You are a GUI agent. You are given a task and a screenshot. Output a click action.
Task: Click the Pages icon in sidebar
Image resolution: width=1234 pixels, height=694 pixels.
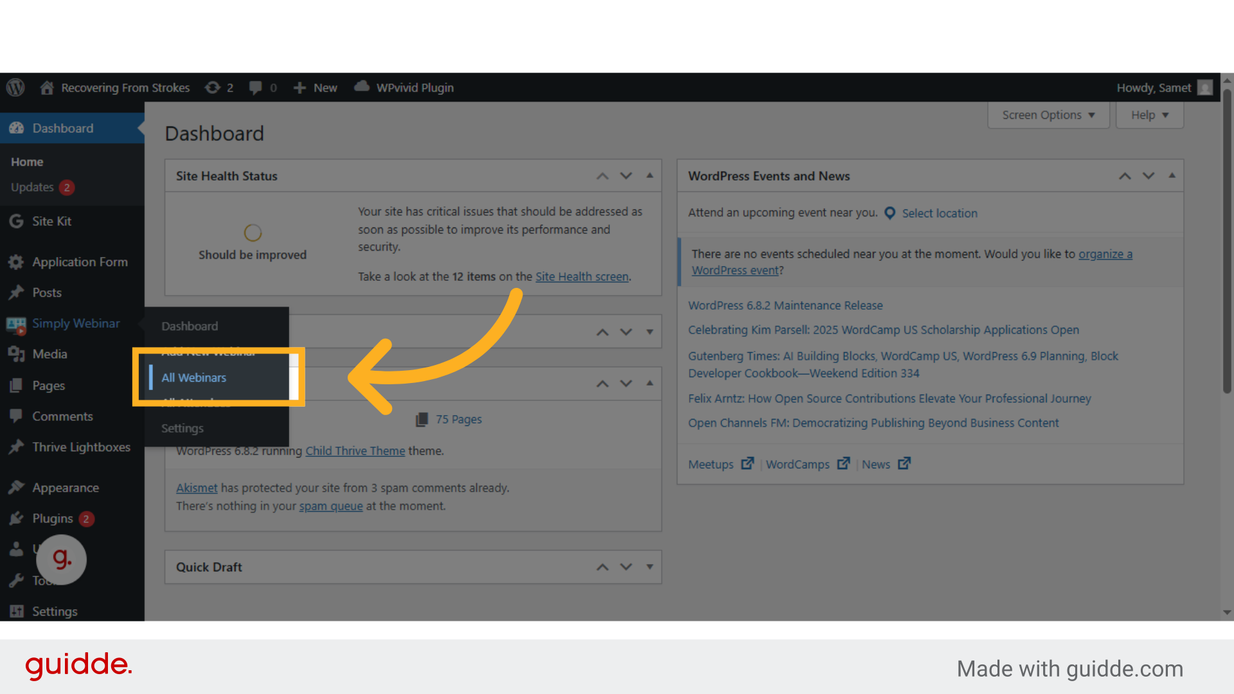click(16, 386)
